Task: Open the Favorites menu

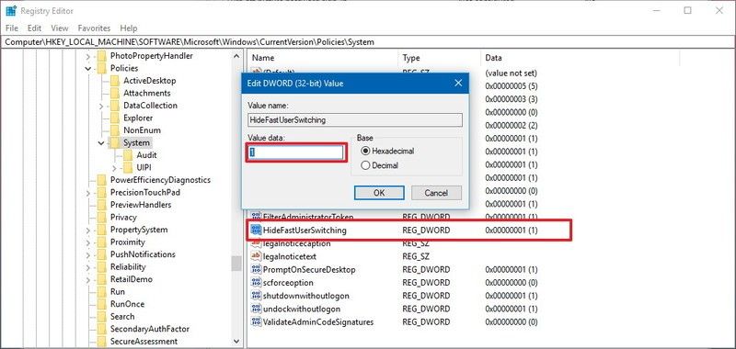Action: 94,28
